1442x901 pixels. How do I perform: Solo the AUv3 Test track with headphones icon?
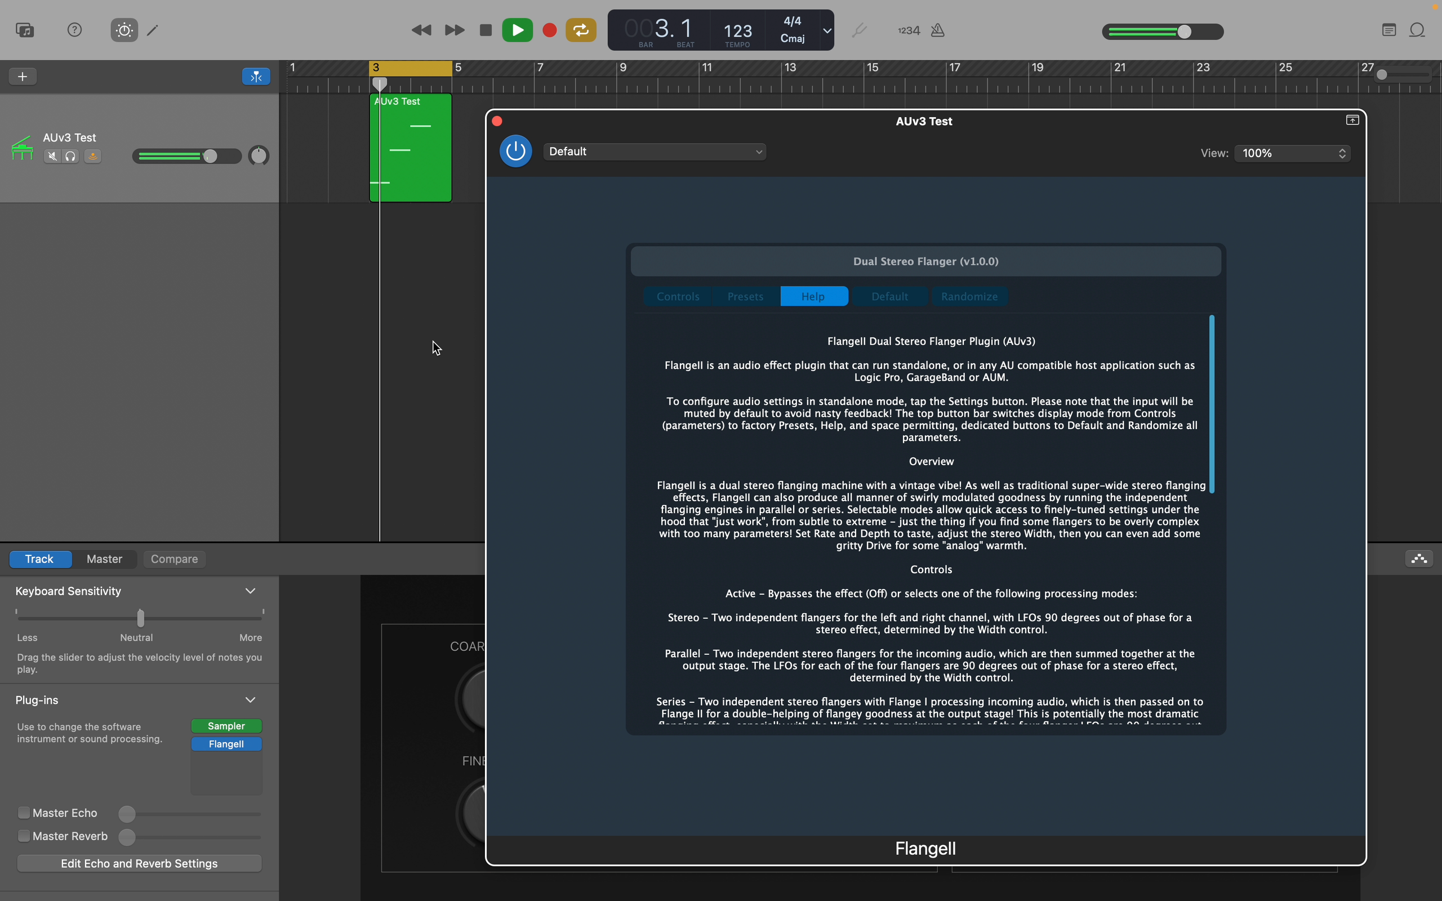[71, 156]
